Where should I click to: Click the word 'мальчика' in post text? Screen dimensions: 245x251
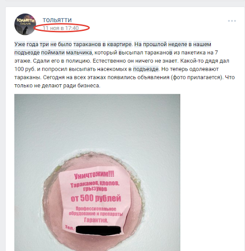79,52
